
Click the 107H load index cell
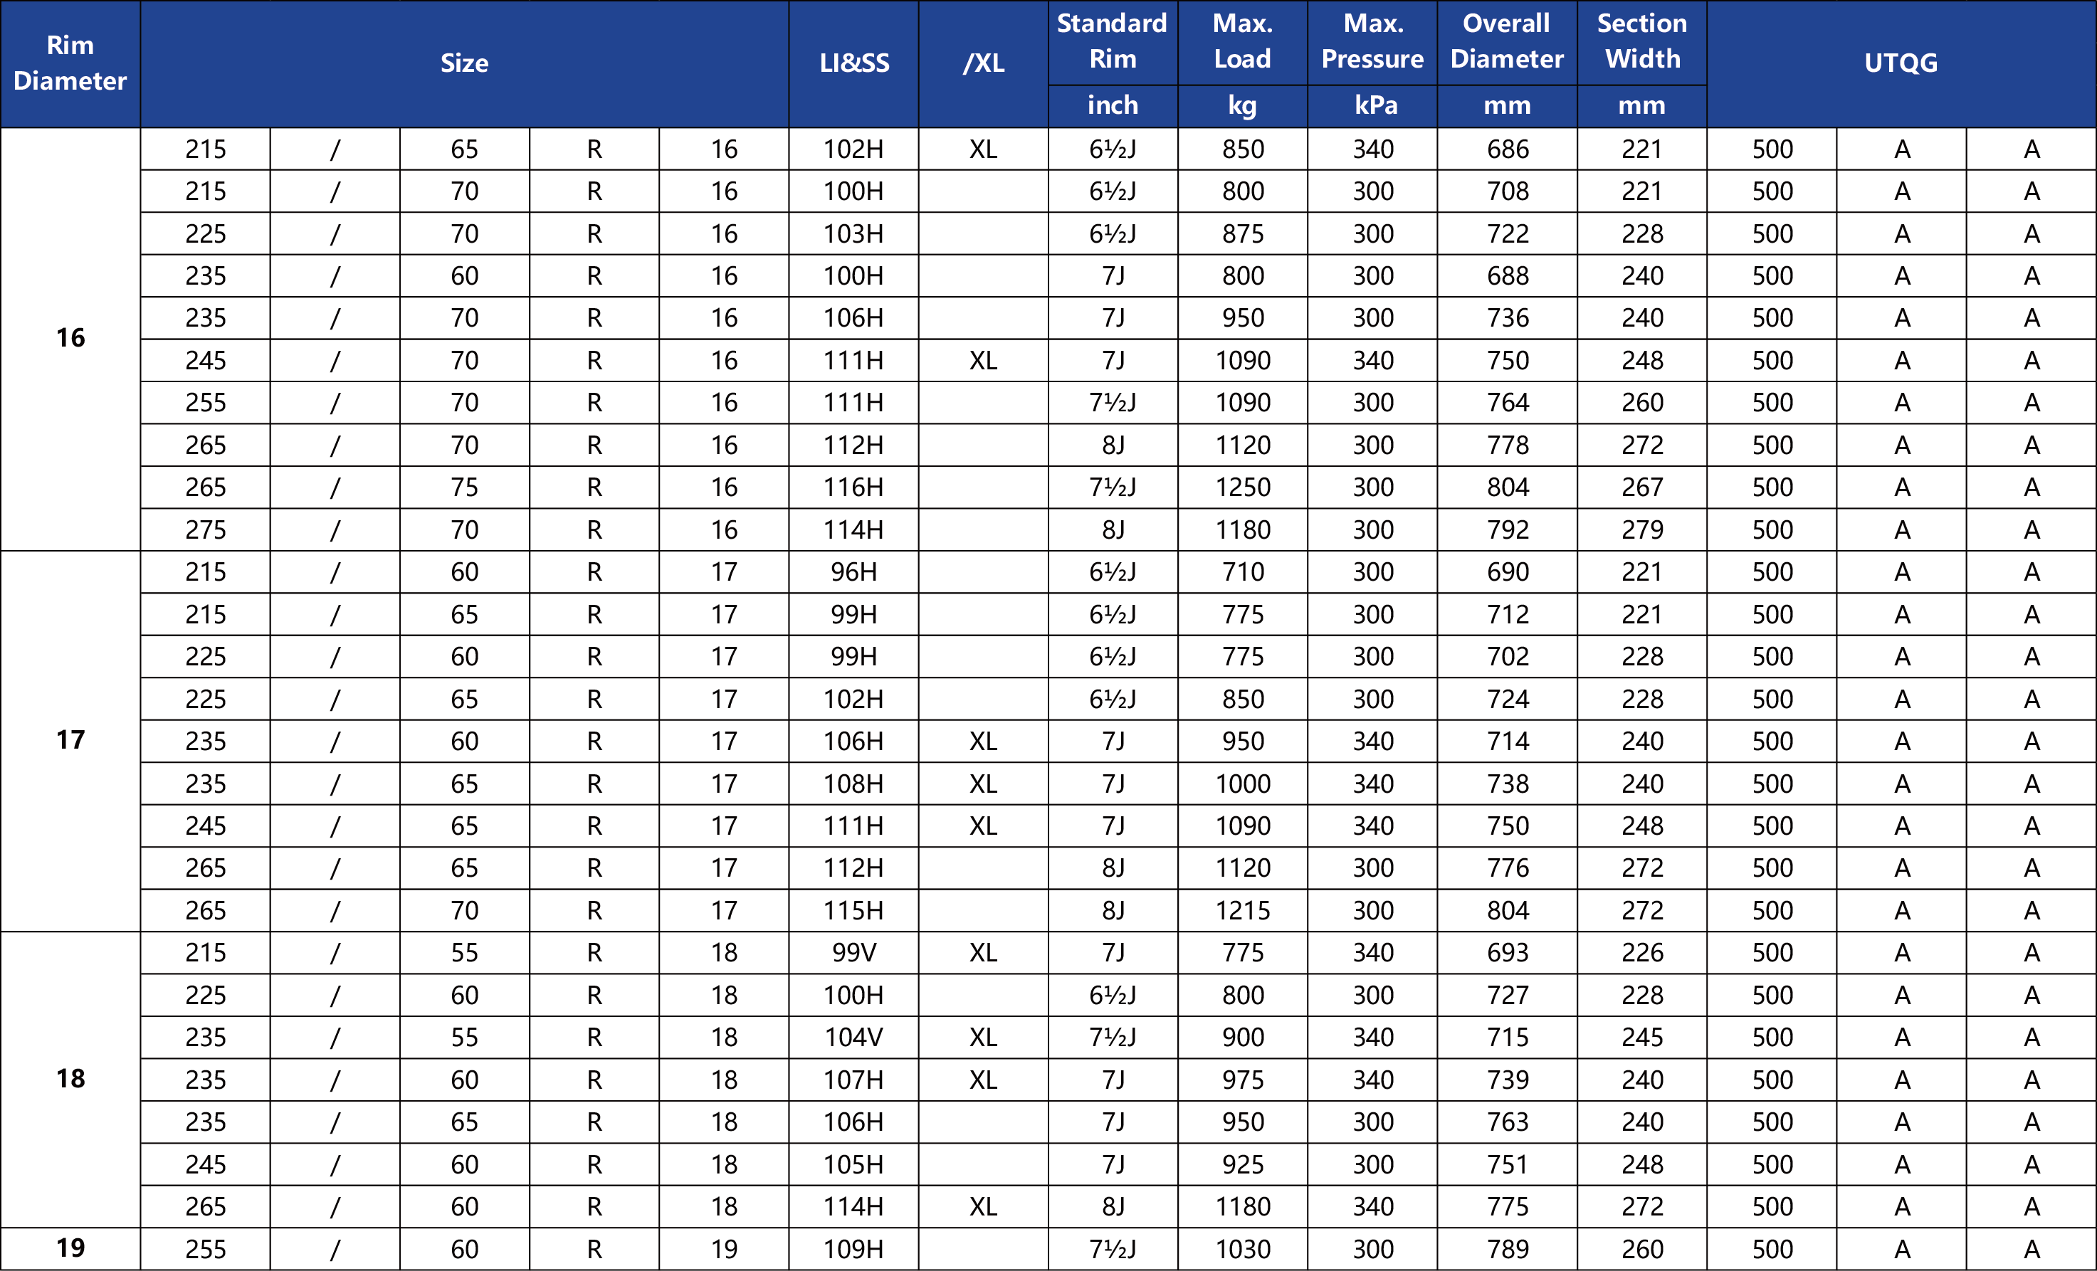tap(853, 1080)
